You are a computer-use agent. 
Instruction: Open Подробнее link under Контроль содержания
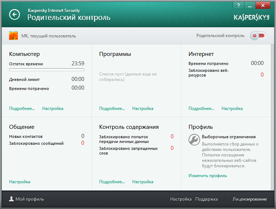point(112,182)
